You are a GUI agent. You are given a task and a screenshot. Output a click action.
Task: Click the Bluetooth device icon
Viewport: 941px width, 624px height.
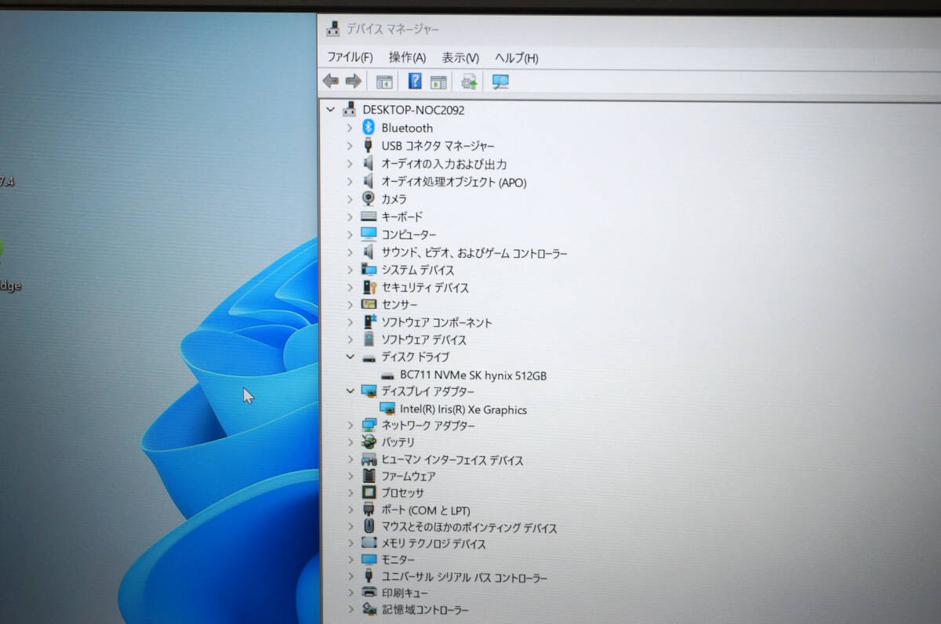point(369,127)
